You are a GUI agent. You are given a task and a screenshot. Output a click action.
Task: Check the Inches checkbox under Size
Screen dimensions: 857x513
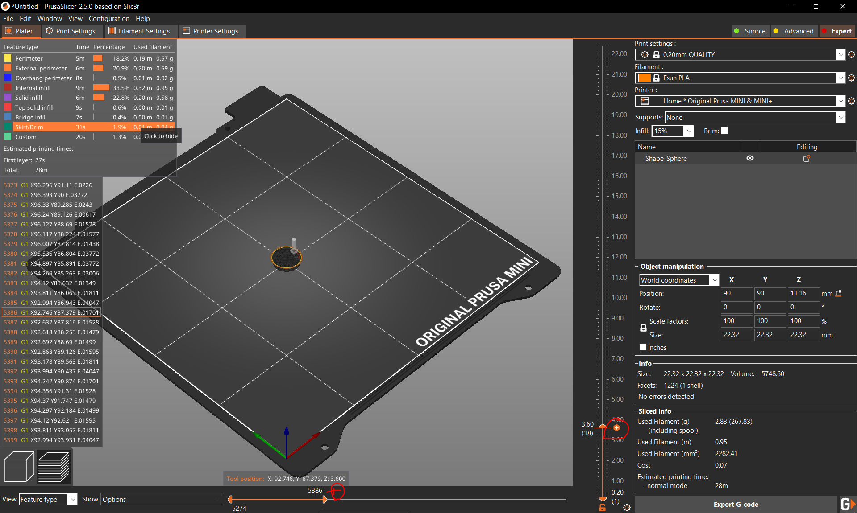pos(643,347)
